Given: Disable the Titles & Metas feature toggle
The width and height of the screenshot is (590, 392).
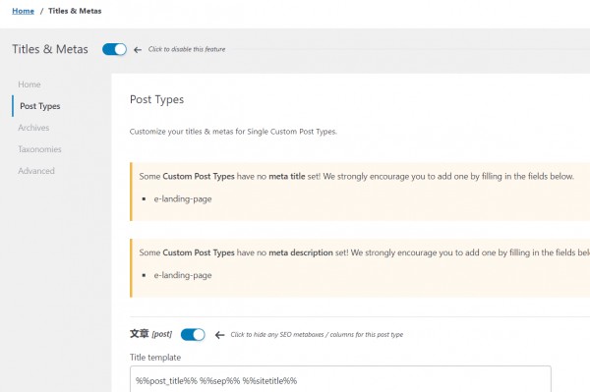Looking at the screenshot, I should point(114,49).
